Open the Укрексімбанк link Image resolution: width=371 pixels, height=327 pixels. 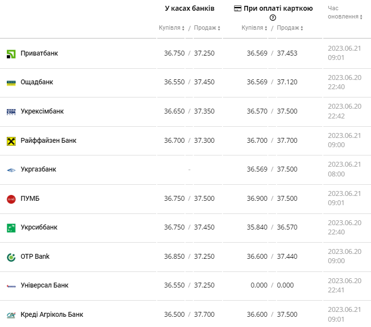point(42,111)
